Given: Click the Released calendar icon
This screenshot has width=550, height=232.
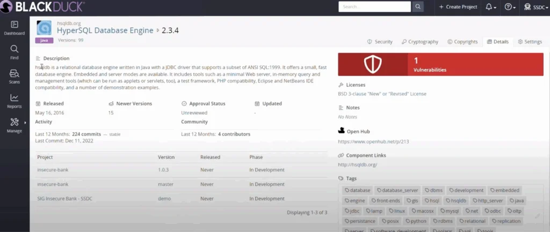Looking at the screenshot, I should tap(38, 104).
